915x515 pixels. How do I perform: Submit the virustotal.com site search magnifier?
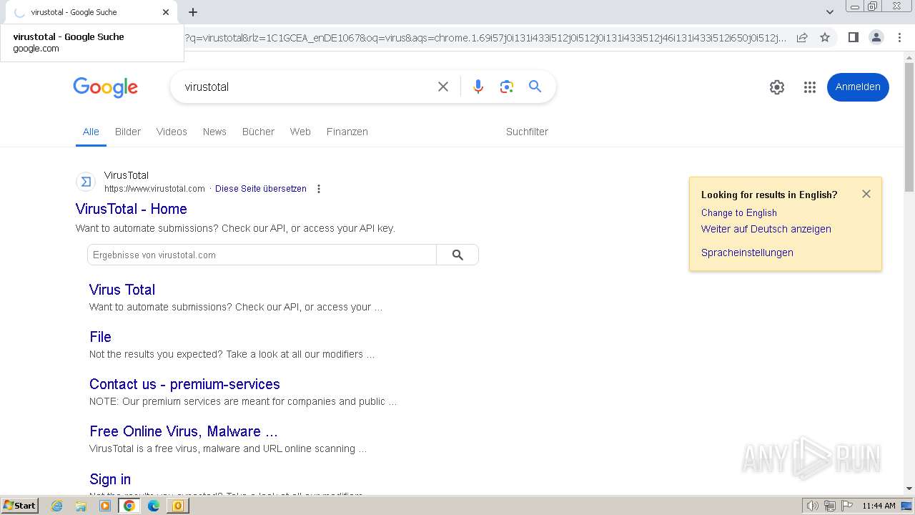pyautogui.click(x=457, y=255)
